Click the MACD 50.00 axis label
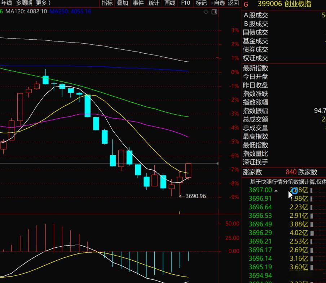Screen dimensions: 326x283 click(x=232, y=224)
